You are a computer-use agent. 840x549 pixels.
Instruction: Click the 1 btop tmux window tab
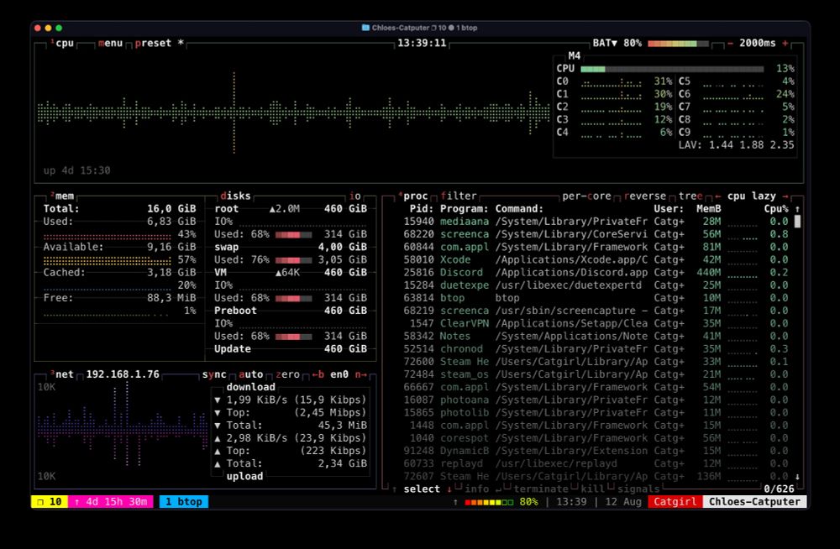pyautogui.click(x=184, y=502)
